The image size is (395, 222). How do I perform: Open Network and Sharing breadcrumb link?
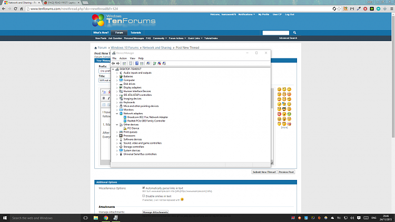157,47
